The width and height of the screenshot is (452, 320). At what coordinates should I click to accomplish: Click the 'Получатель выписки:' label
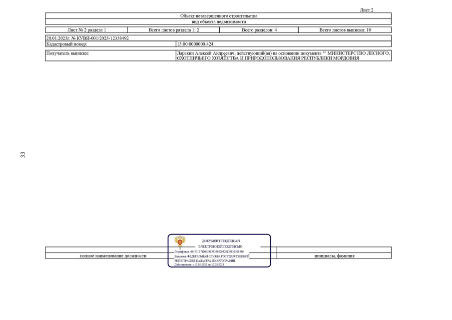point(67,53)
